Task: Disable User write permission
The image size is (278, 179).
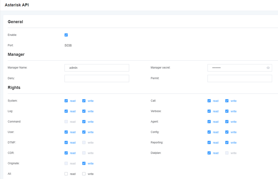Action: point(84,132)
